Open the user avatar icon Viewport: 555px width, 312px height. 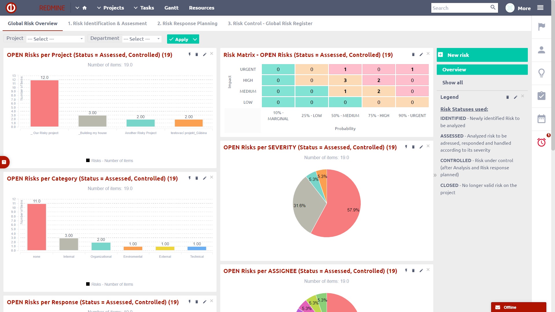click(x=510, y=8)
